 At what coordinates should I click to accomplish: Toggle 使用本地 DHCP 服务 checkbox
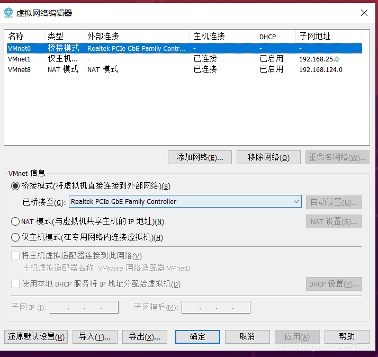tap(15, 284)
